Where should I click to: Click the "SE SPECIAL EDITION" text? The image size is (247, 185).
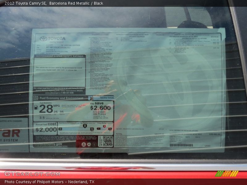coord(71,45)
